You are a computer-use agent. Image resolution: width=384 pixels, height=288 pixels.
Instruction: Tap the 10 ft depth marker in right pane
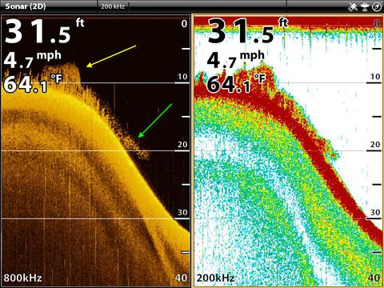[375, 77]
